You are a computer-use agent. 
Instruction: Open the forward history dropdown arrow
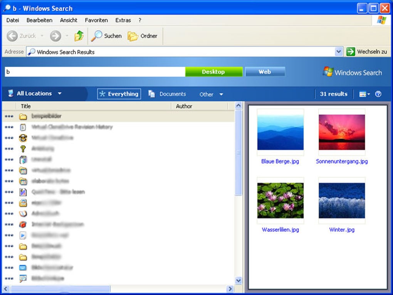click(67, 36)
